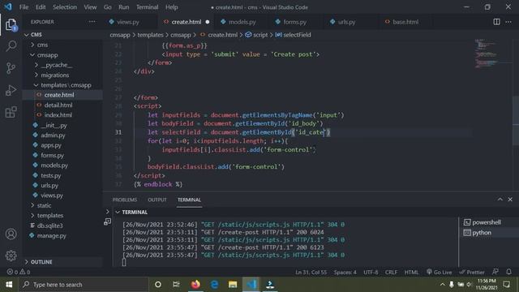Viewport: 519px width, 292px height.
Task: Expand the cms folder
Action: pos(32,45)
